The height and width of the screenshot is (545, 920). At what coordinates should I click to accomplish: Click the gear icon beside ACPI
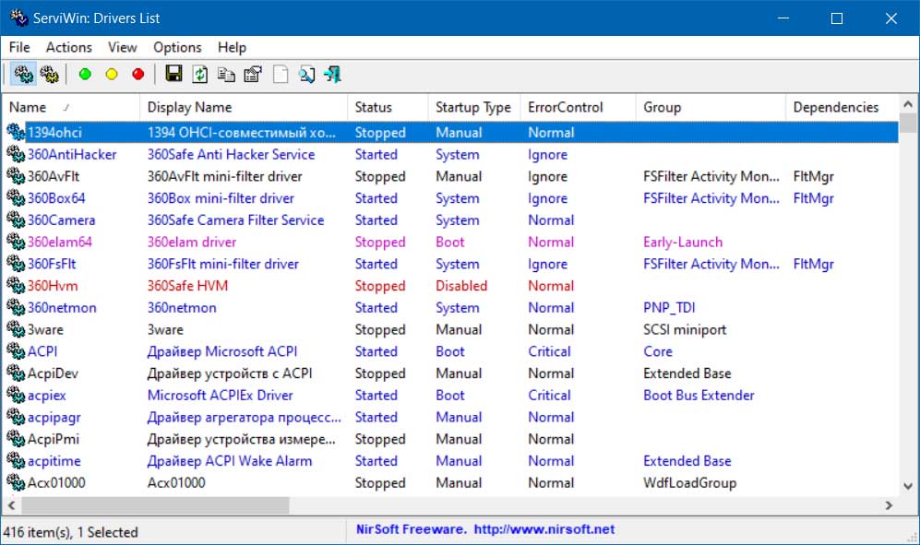(16, 351)
